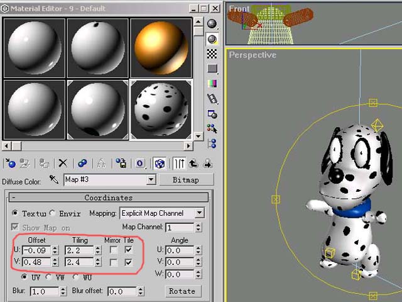This screenshot has width=402, height=302.
Task: Click the V Tiling spinner arrows
Action: 98,262
